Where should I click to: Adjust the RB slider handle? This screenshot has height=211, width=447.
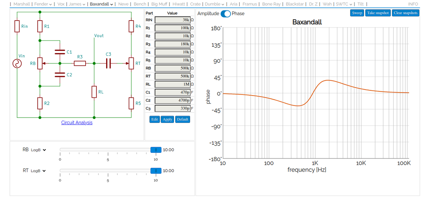(156, 150)
